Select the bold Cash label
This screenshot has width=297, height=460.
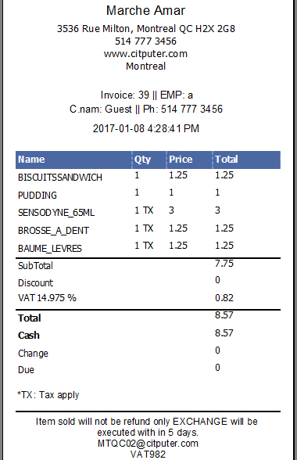pos(29,336)
